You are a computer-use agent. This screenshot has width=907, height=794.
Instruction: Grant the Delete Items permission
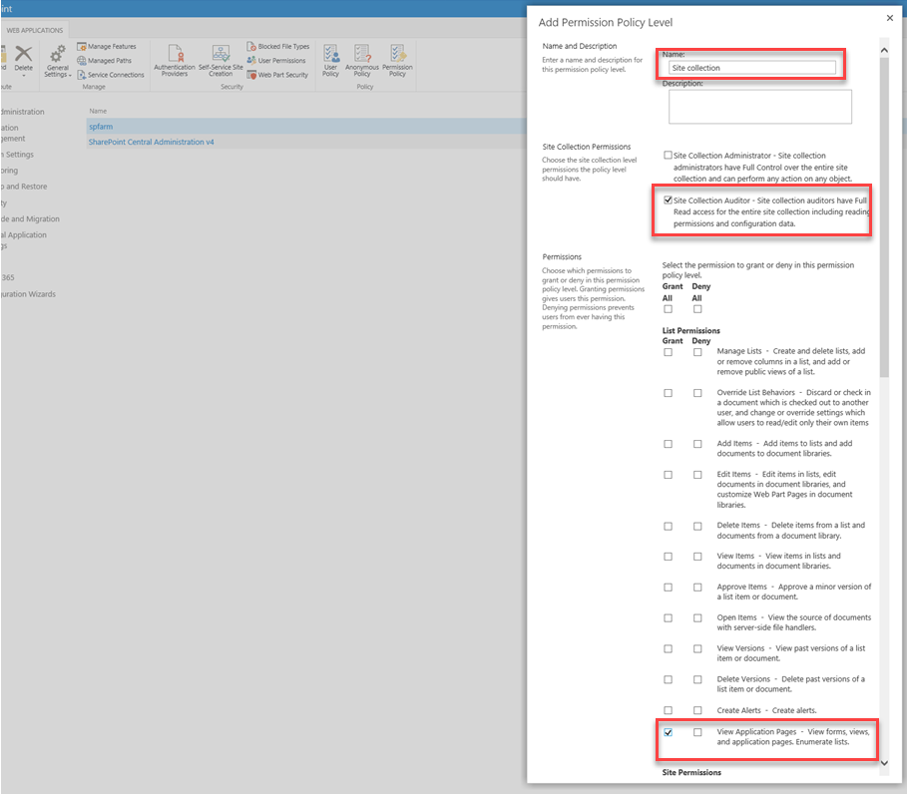pos(669,527)
